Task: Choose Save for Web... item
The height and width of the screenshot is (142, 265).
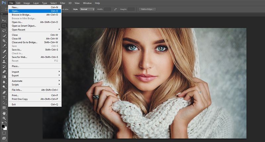Action: pyautogui.click(x=35, y=57)
